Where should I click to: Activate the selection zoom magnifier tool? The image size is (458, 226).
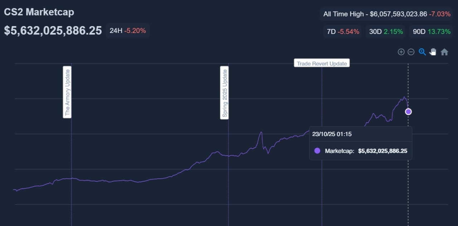(422, 52)
